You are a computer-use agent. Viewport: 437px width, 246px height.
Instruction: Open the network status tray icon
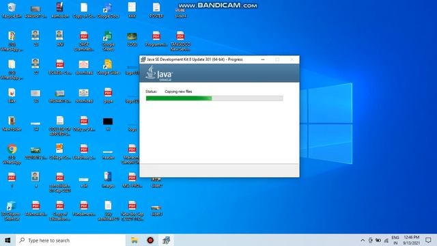click(x=386, y=240)
